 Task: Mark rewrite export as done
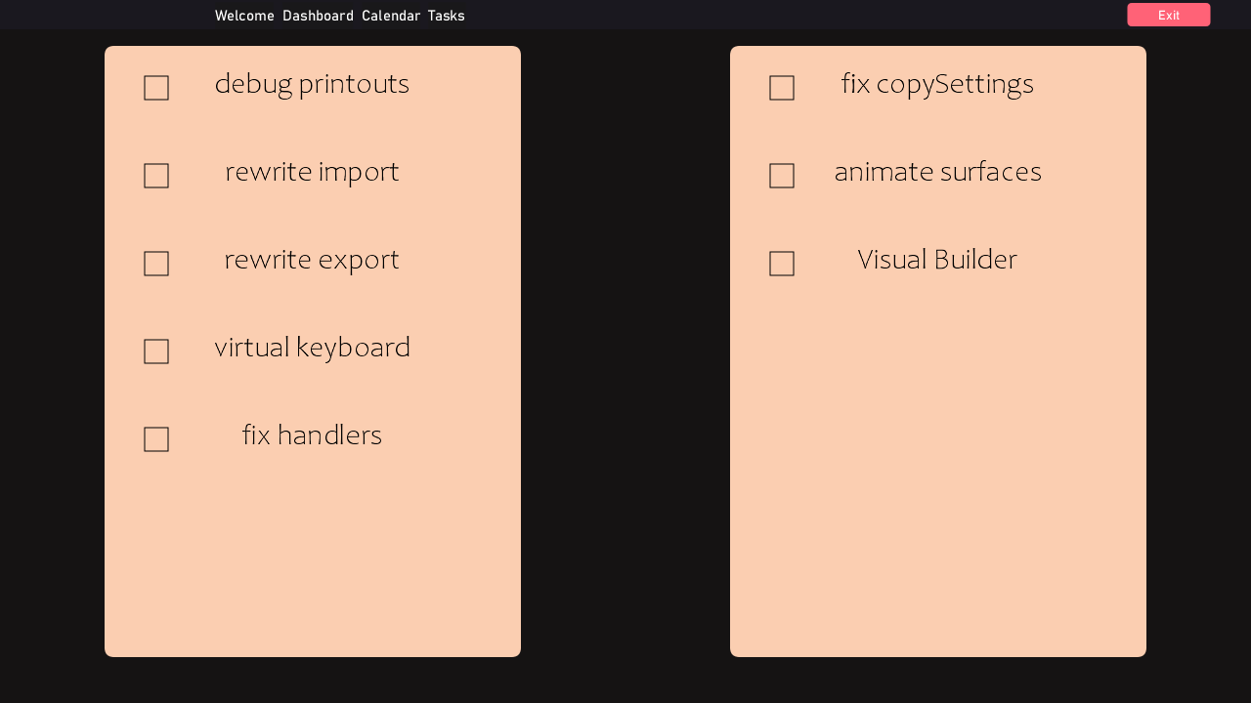coord(156,264)
